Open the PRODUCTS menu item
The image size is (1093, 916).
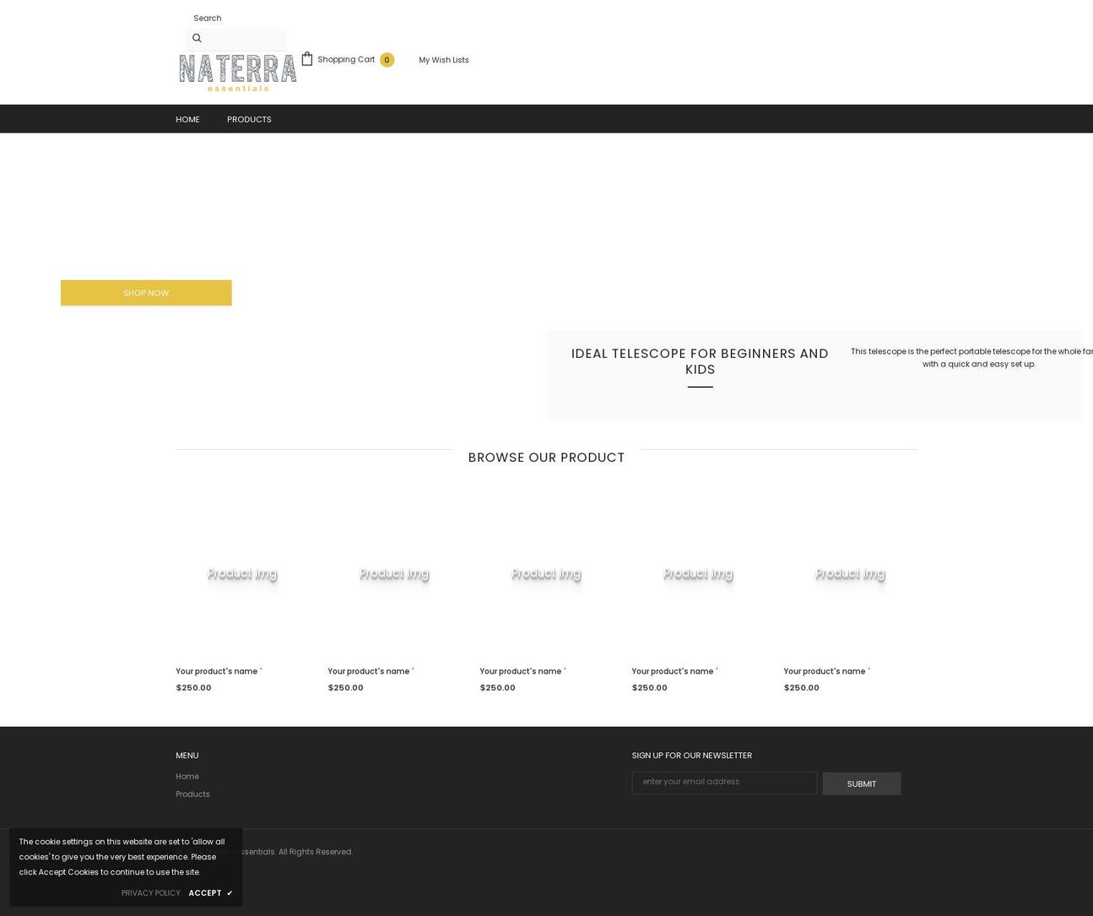pos(249,119)
